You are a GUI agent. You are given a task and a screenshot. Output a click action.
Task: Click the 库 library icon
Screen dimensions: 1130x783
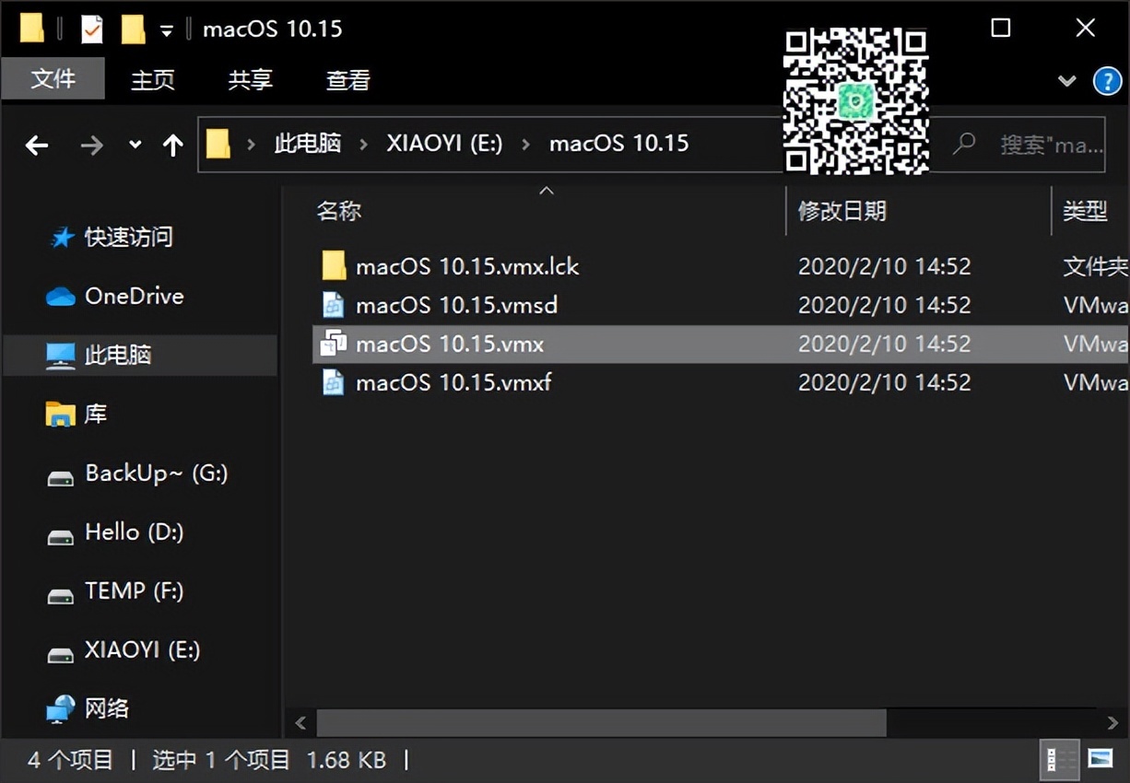point(61,415)
